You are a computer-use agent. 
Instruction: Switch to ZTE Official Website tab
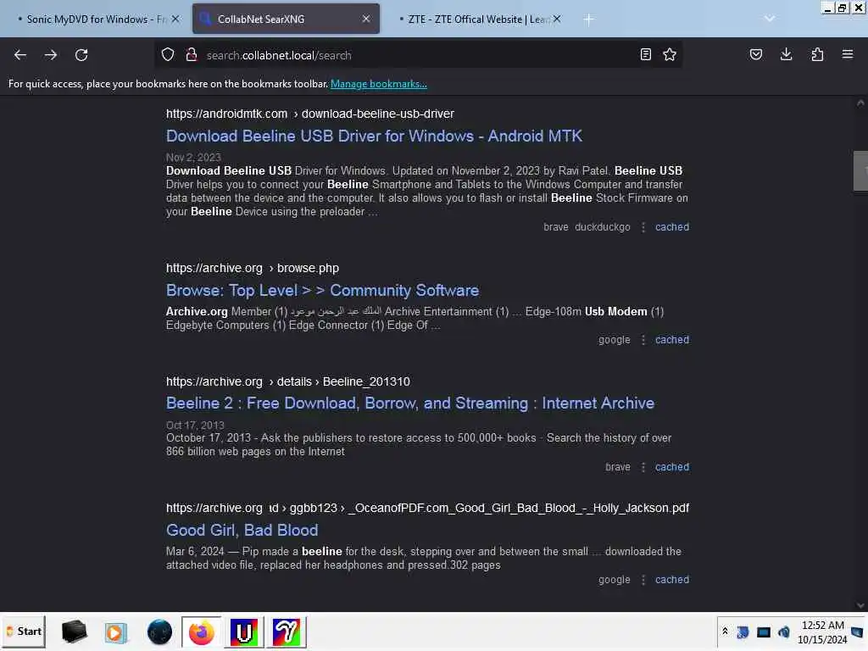pyautogui.click(x=479, y=19)
